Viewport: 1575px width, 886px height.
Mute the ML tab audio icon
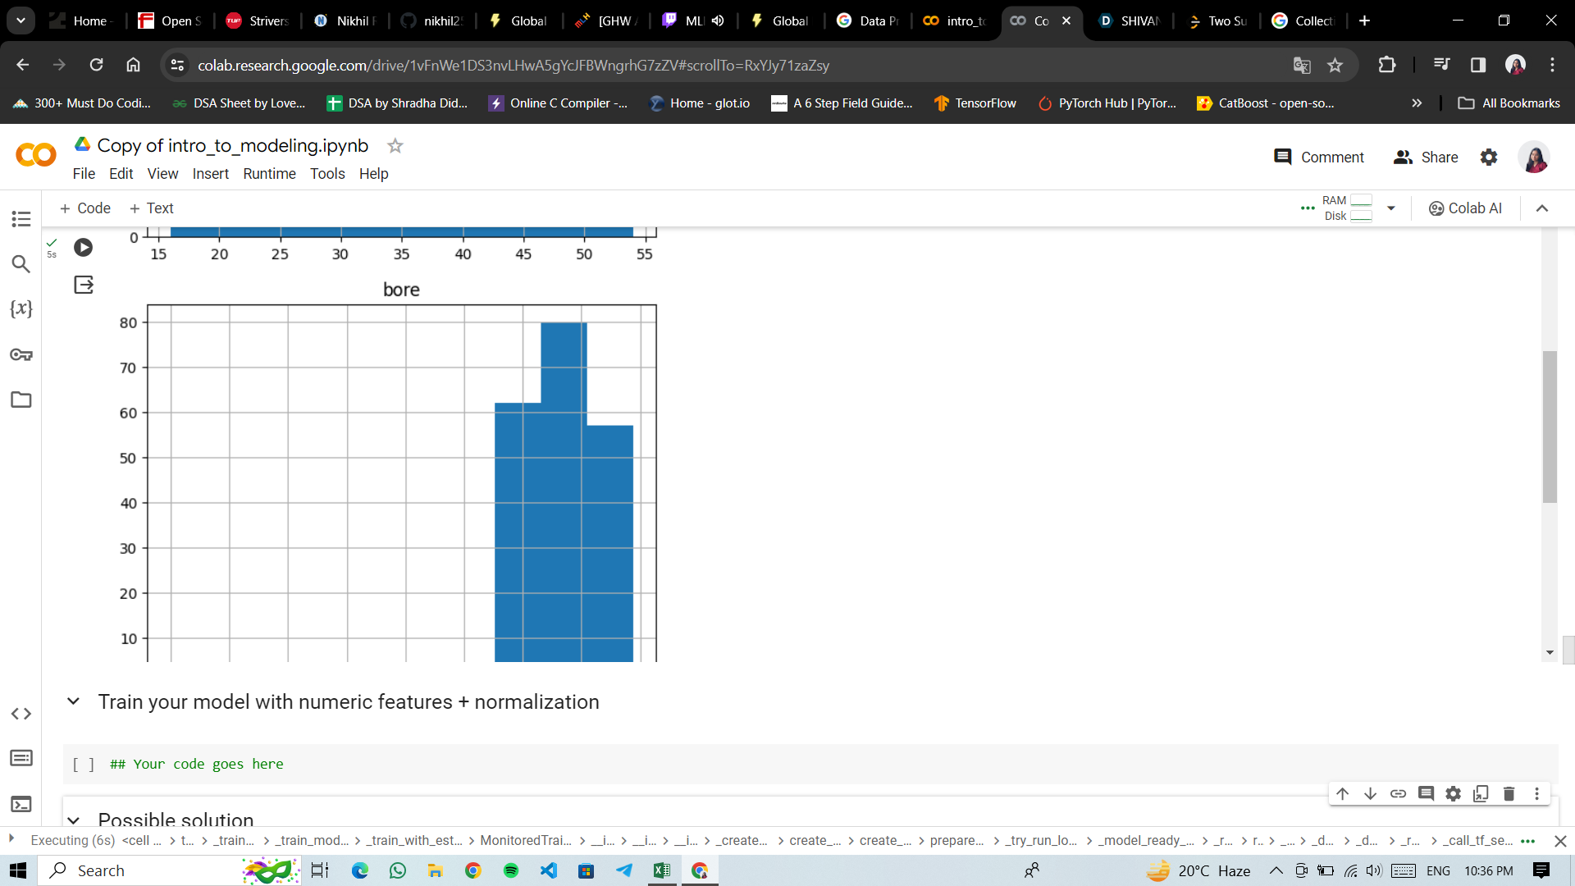click(x=718, y=21)
